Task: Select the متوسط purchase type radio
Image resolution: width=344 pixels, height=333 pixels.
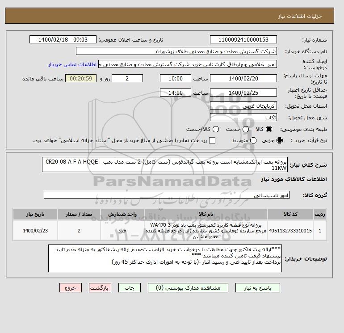Action: tap(253, 140)
